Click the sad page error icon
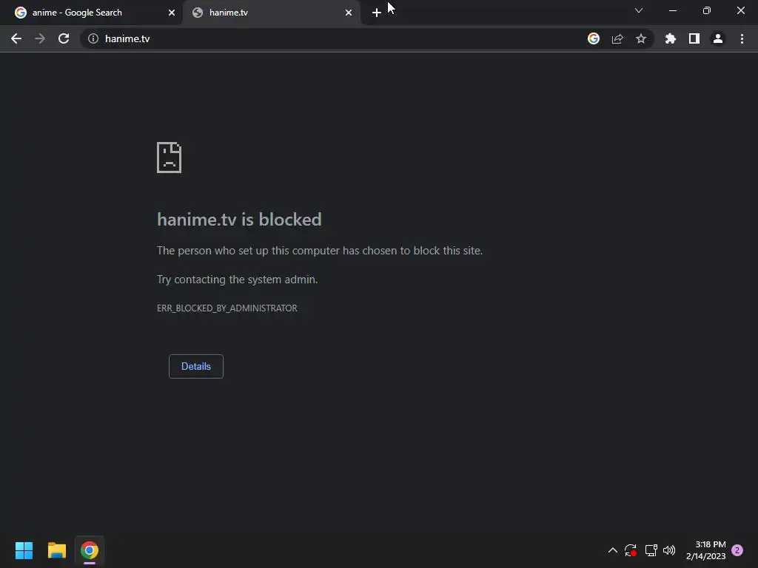The image size is (758, 568). 170,158
